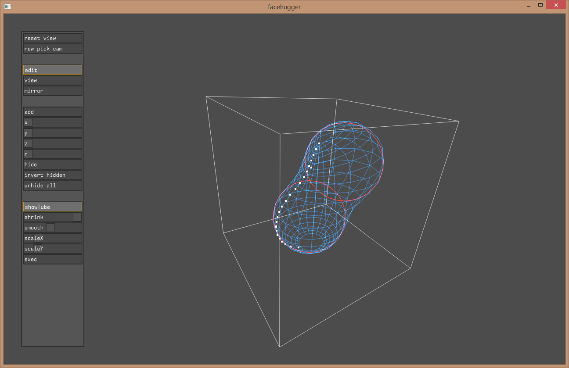Click the reset view button
This screenshot has height=368, width=569.
pos(52,38)
